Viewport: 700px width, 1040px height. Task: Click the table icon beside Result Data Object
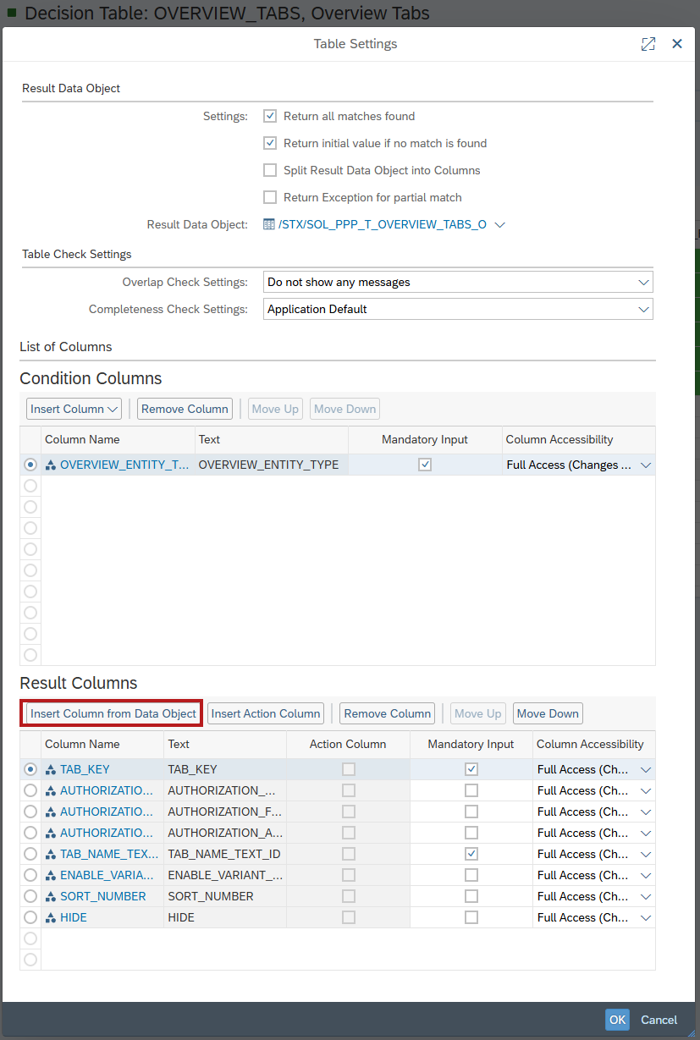point(269,224)
